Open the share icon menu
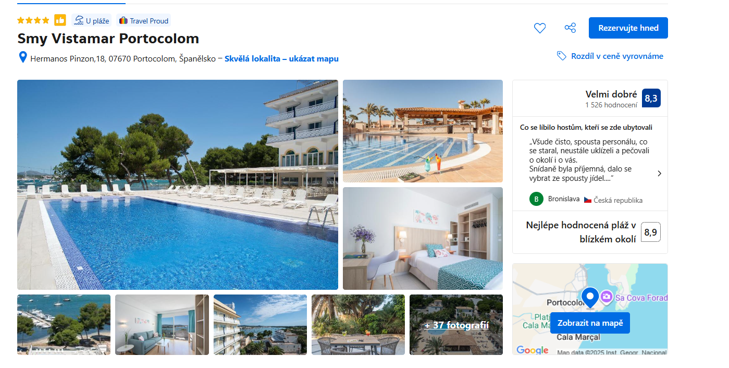This screenshot has width=729, height=368. coord(570,28)
